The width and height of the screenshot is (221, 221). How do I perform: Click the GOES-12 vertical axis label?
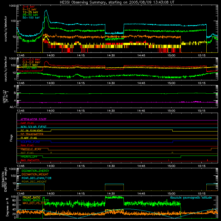click(6, 96)
